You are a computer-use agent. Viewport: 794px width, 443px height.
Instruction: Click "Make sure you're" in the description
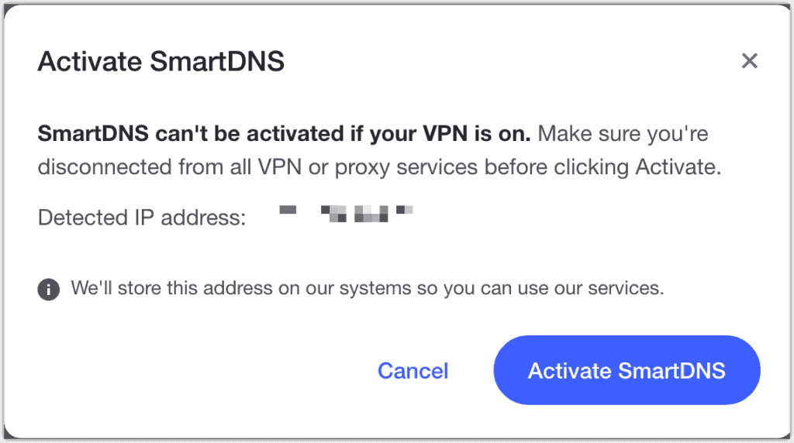click(x=623, y=134)
